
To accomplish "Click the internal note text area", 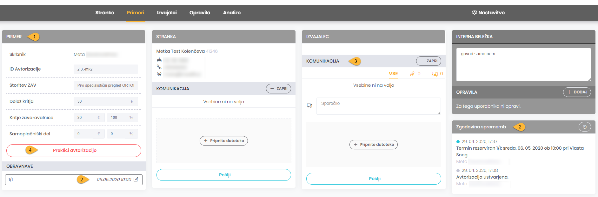I will [x=523, y=65].
